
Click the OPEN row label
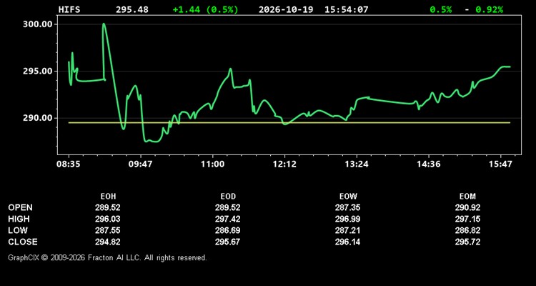tap(20, 207)
